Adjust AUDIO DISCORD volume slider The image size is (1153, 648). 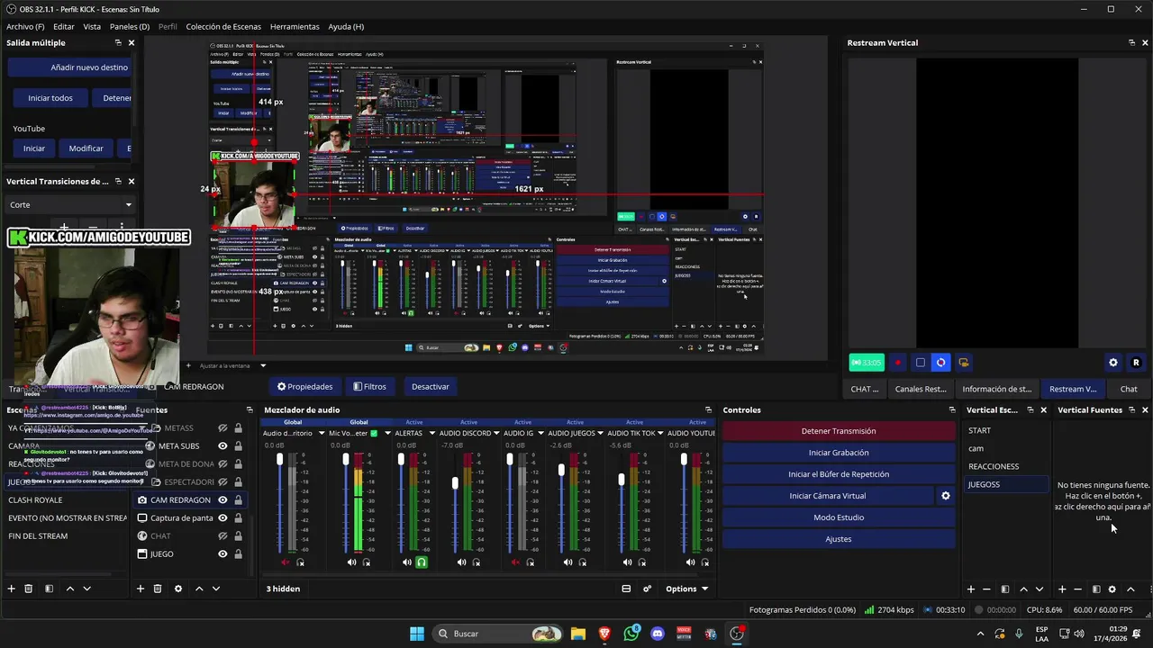coord(455,483)
